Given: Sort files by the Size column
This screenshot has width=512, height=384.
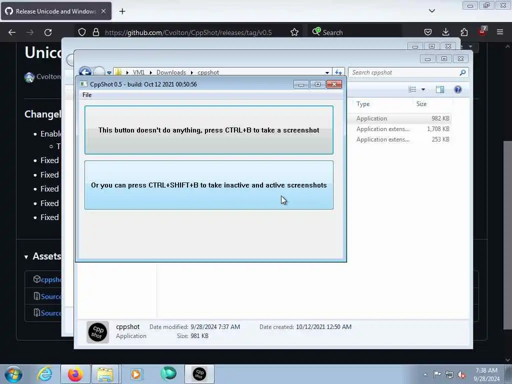Looking at the screenshot, I should click(x=421, y=104).
